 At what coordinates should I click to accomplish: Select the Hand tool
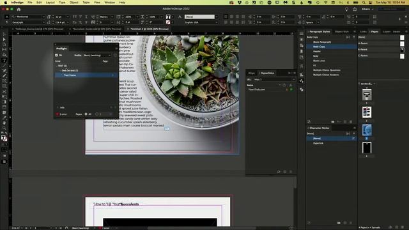[4, 123]
